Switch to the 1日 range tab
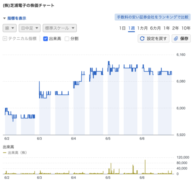194x182 pixels. click(x=122, y=28)
